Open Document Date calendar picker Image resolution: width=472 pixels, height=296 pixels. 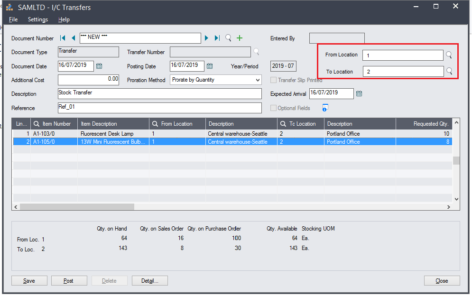click(x=99, y=66)
